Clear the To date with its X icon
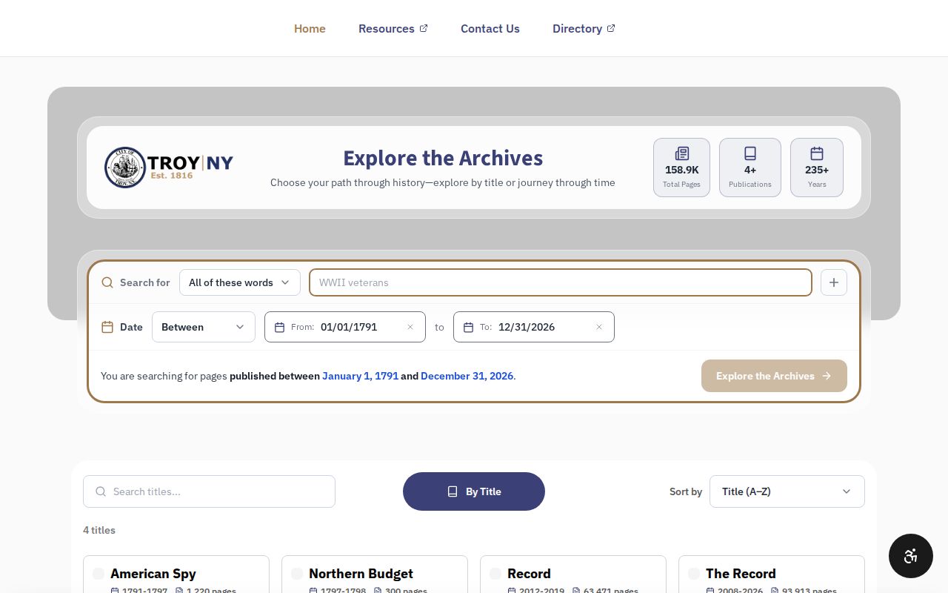The width and height of the screenshot is (948, 593). pos(599,327)
